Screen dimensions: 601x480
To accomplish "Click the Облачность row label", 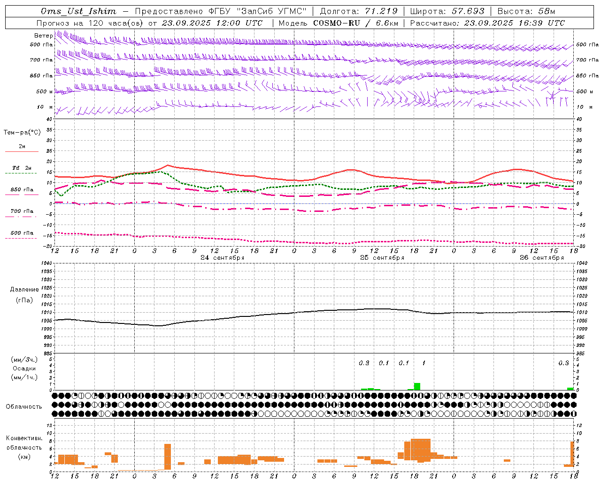I will (24, 407).
